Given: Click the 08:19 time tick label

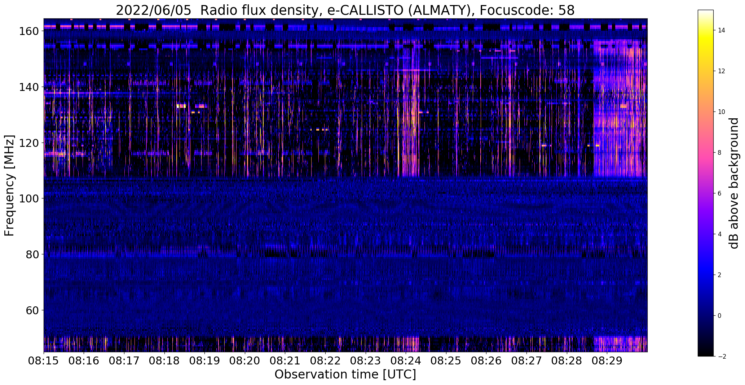Looking at the screenshot, I should 204,361.
